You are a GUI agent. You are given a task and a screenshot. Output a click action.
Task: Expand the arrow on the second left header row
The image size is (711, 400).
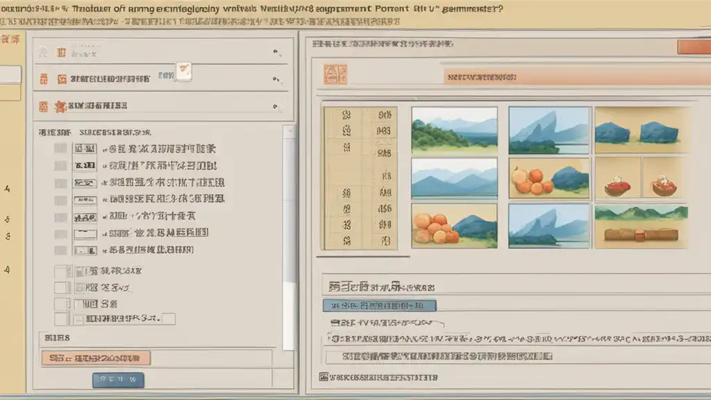tap(276, 79)
